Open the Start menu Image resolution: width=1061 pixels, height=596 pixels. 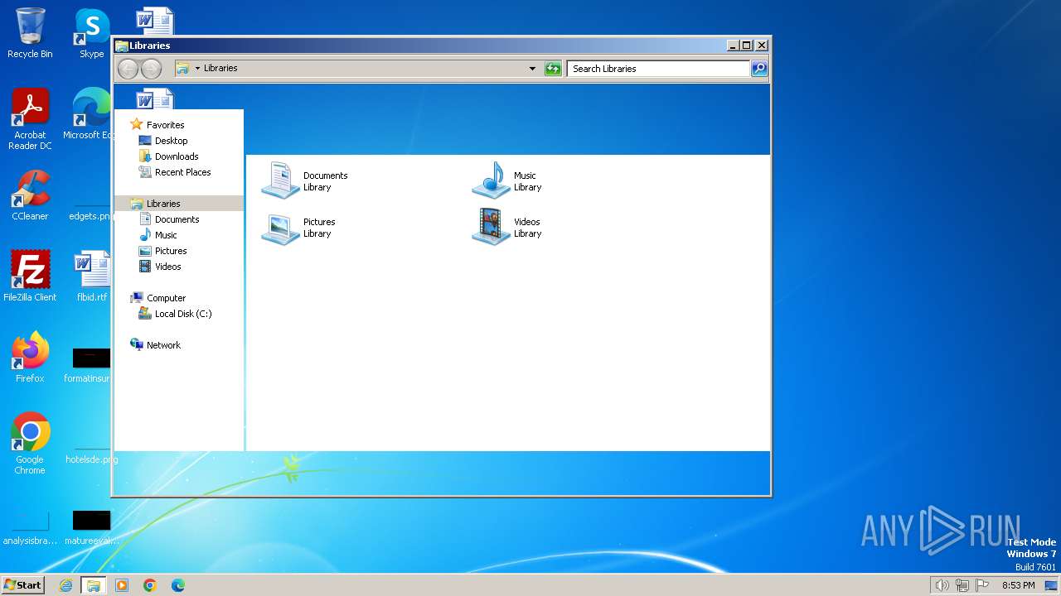pos(23,585)
